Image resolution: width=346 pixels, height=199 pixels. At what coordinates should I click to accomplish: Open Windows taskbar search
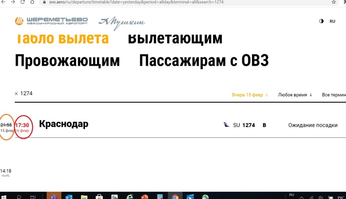[19, 197]
